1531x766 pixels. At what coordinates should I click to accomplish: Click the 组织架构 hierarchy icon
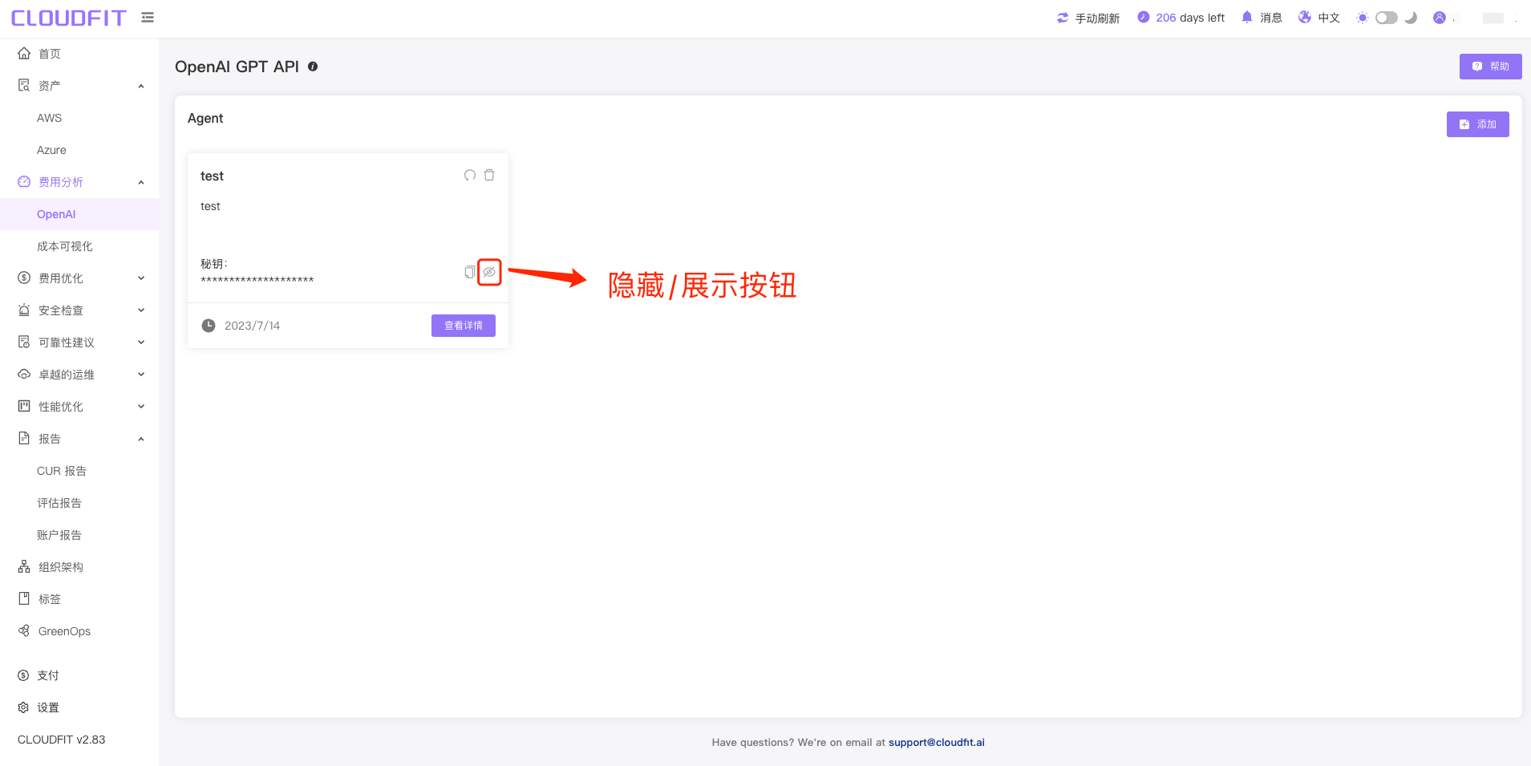24,567
